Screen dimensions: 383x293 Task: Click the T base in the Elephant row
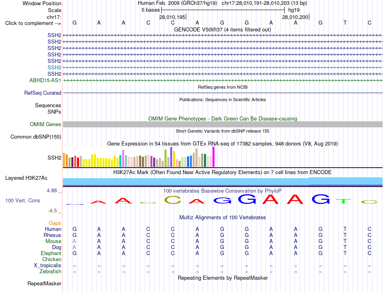[x=345, y=253]
